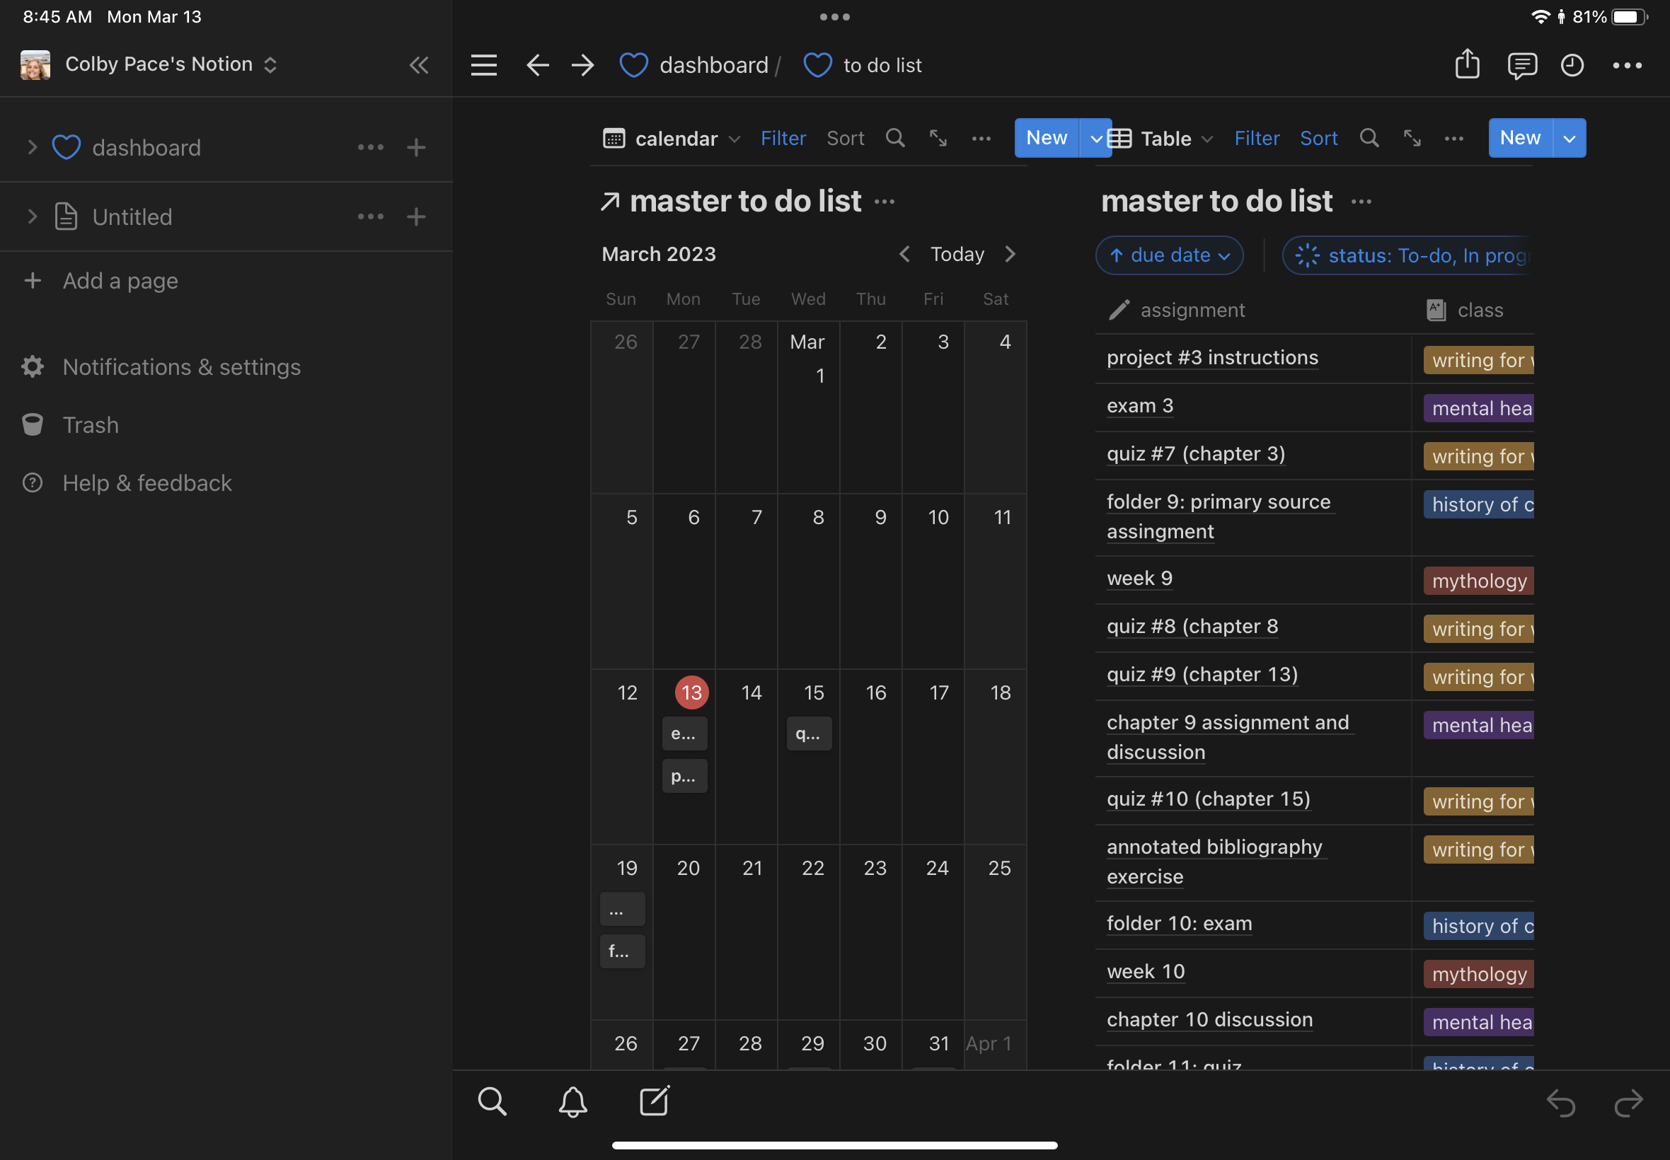The image size is (1670, 1160).
Task: Open the comments icon in top bar
Action: pos(1521,65)
